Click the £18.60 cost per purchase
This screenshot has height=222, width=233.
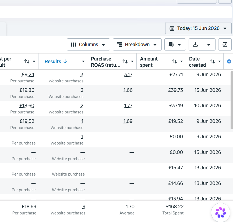click(27, 106)
